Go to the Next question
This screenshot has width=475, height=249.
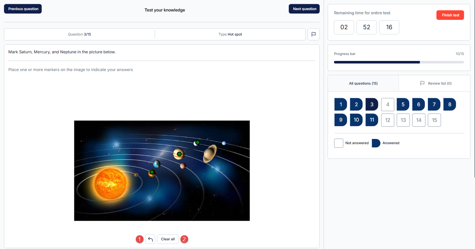click(304, 9)
